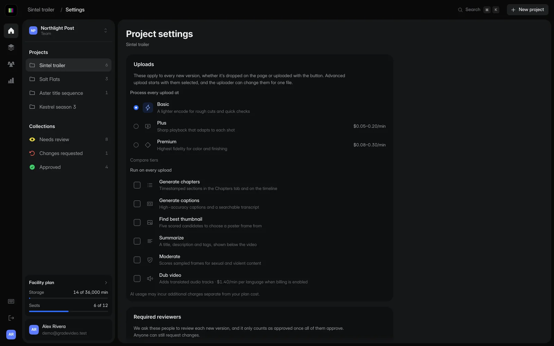Open the Alex Rivera account card
The height and width of the screenshot is (346, 554).
click(x=69, y=330)
